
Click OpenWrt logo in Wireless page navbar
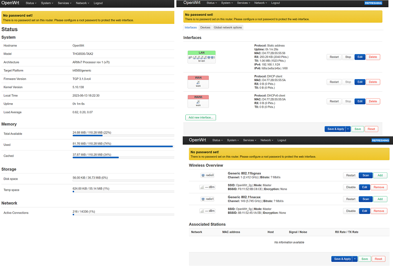pos(198,140)
